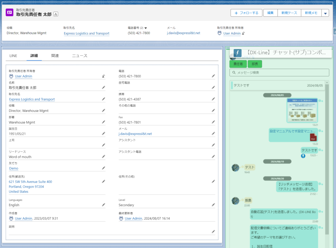Click the green 責任者 button
The width and height of the screenshot is (336, 248).
click(238, 64)
